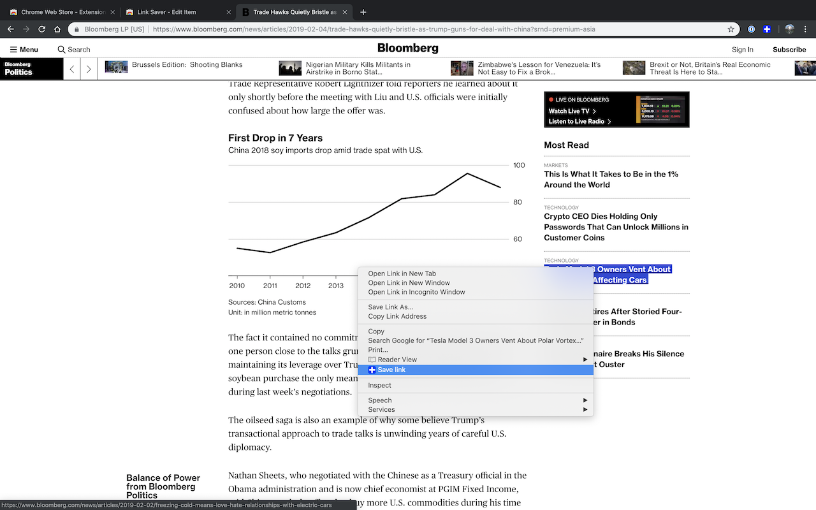Choose Open Link in Incognito Window
The image size is (816, 510).
pyautogui.click(x=476, y=292)
